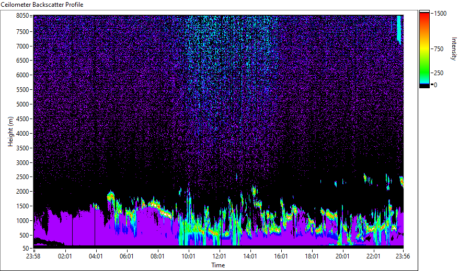
Task: Click the 22:01 time axis label
Action: [x=373, y=256]
